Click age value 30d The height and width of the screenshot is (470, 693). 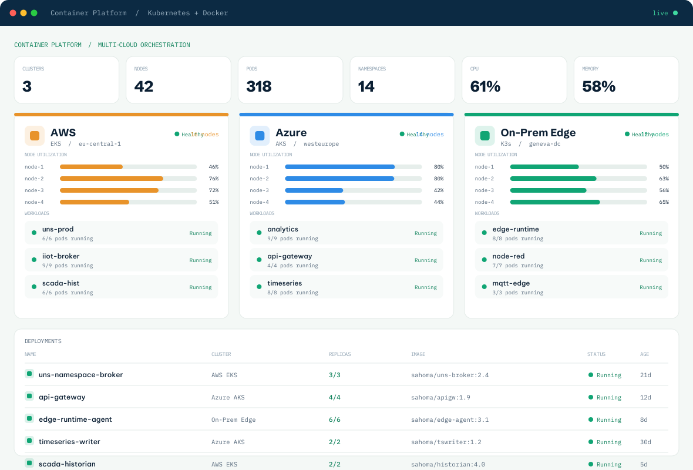coord(645,442)
